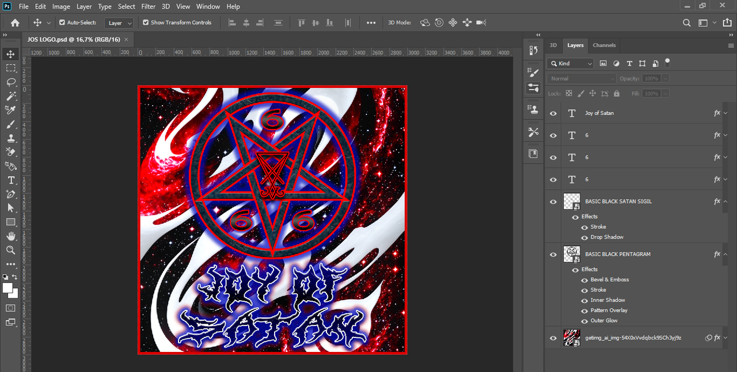Expand effects on getimg_ai_img layer

(725, 338)
